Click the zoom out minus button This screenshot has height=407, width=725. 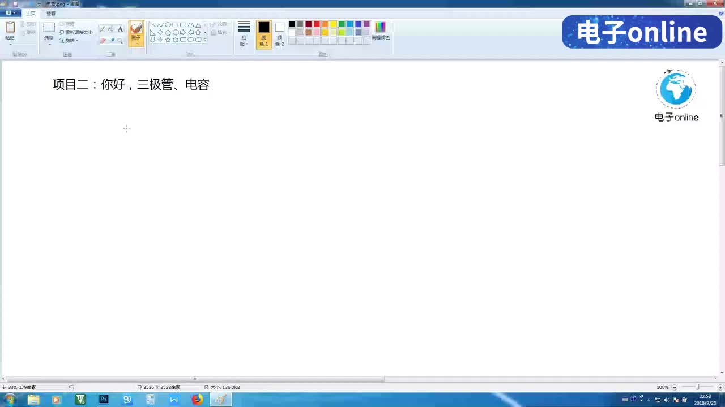click(674, 387)
